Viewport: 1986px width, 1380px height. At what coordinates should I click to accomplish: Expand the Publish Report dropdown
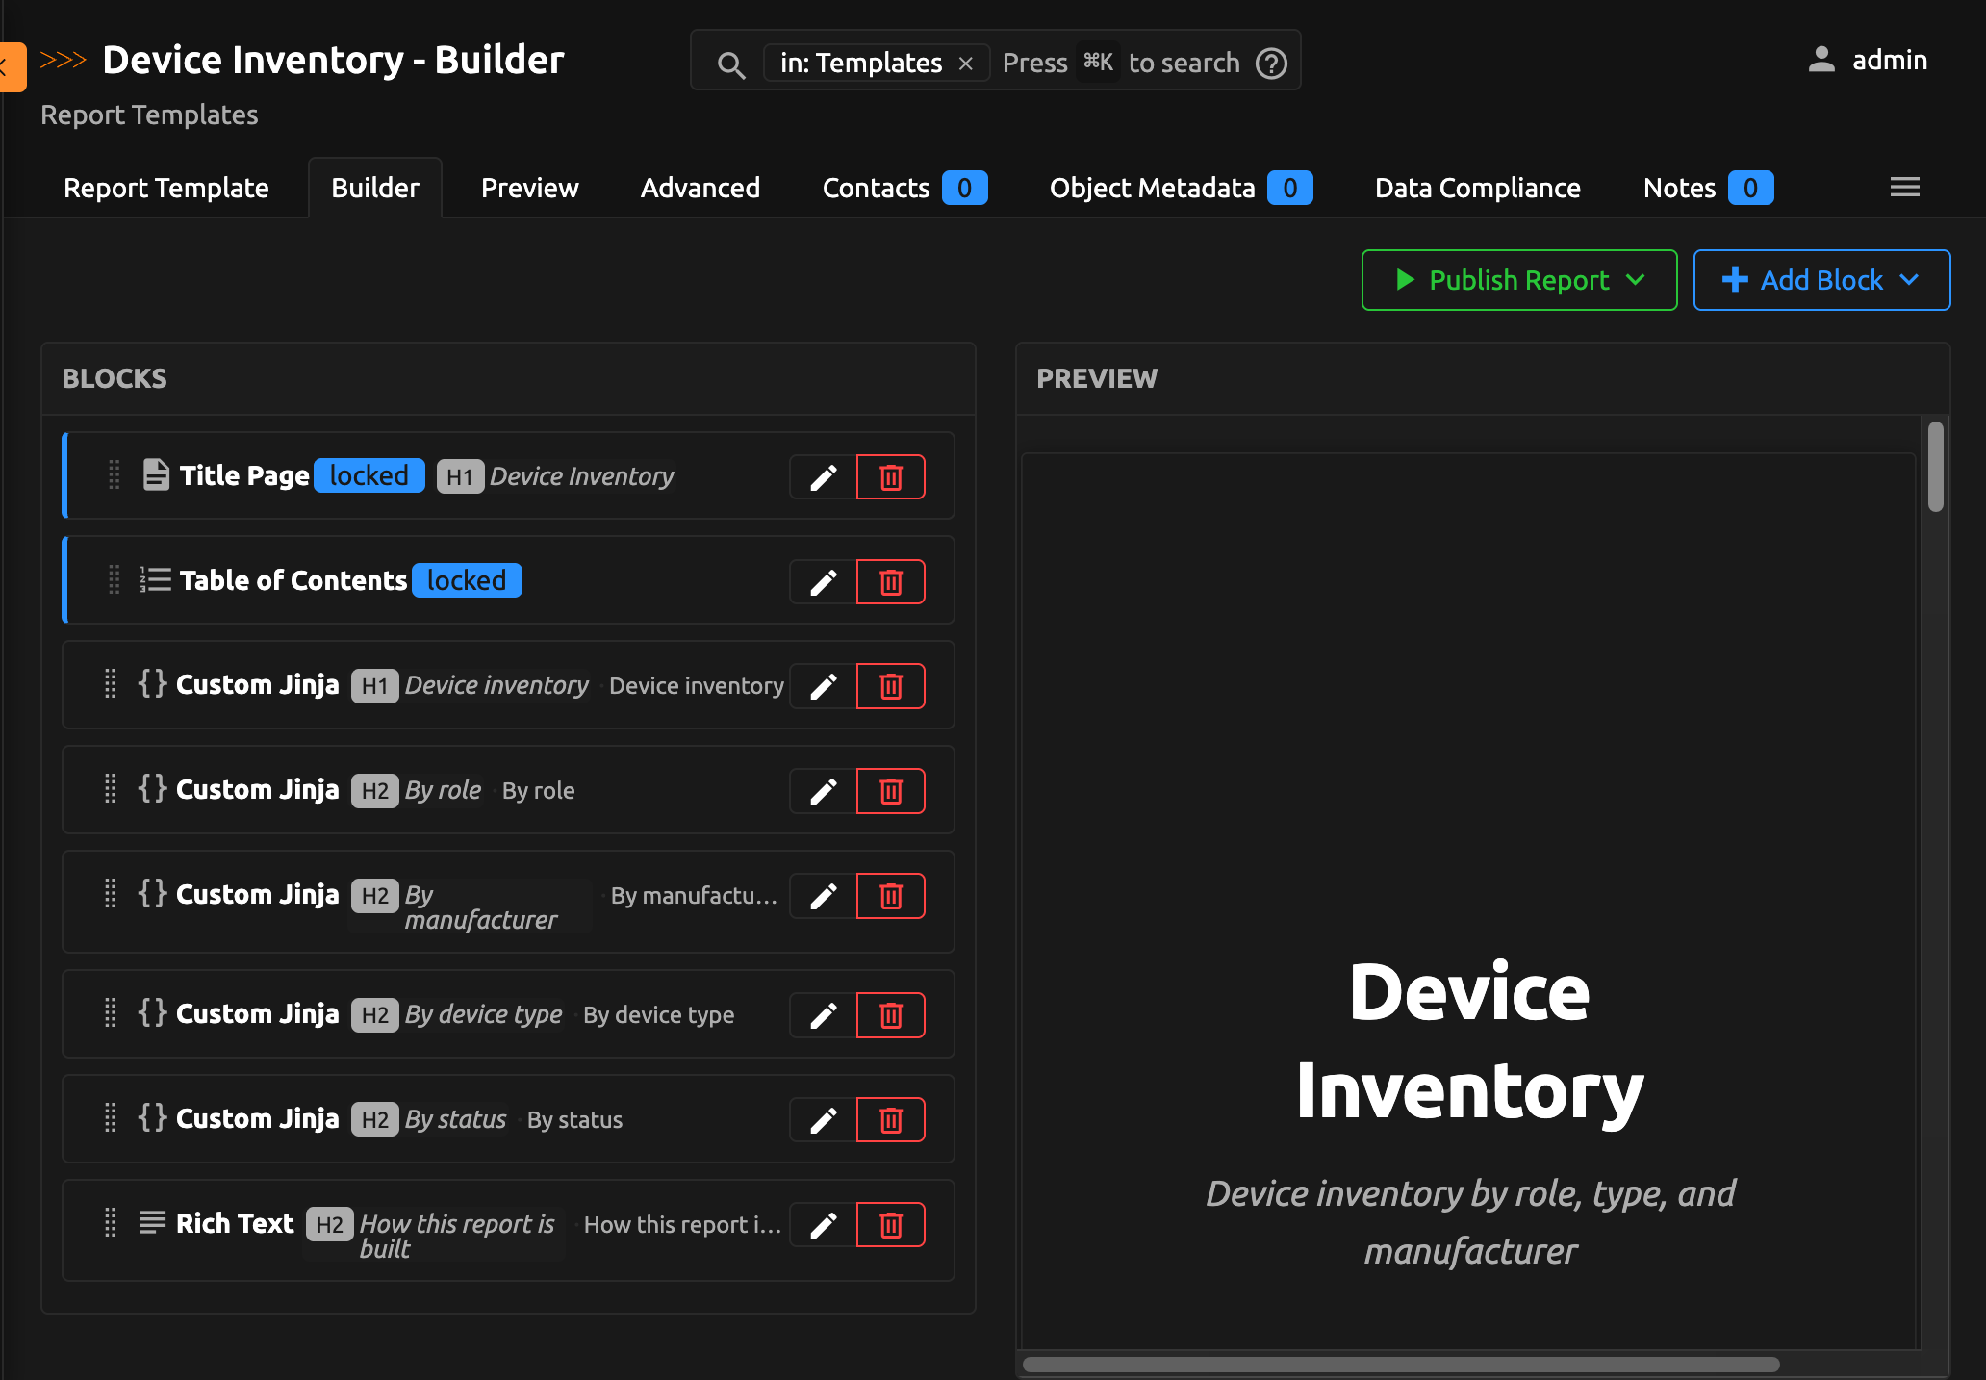[x=1519, y=280]
